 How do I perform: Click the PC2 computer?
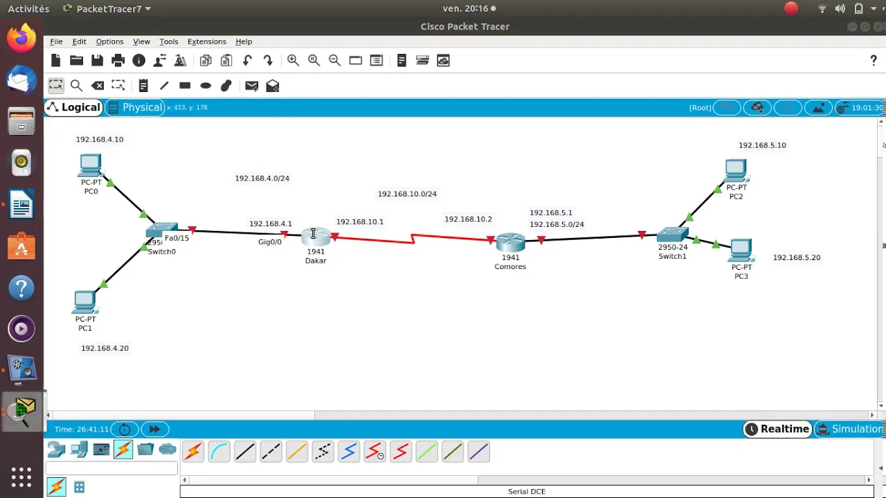pos(736,171)
